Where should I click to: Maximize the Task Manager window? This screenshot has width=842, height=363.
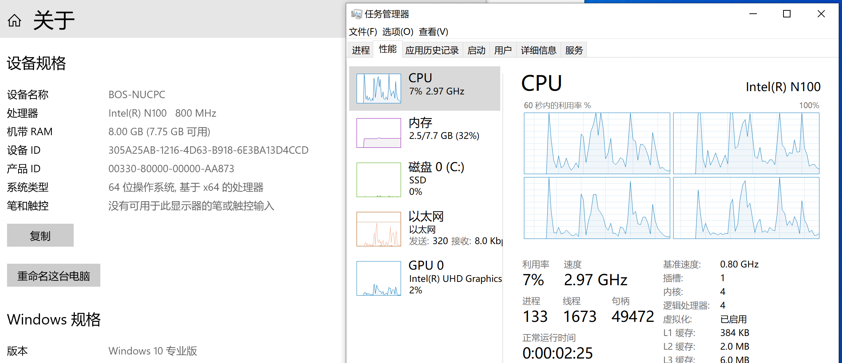(787, 14)
